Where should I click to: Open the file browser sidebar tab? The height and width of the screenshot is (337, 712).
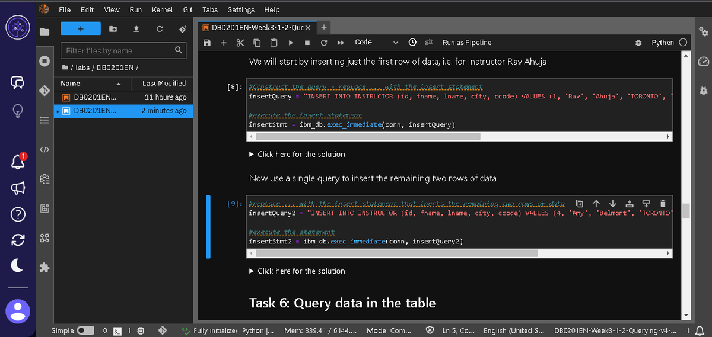[x=44, y=31]
